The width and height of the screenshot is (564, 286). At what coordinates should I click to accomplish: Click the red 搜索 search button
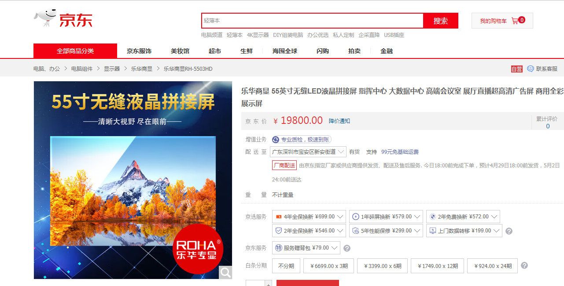point(441,21)
